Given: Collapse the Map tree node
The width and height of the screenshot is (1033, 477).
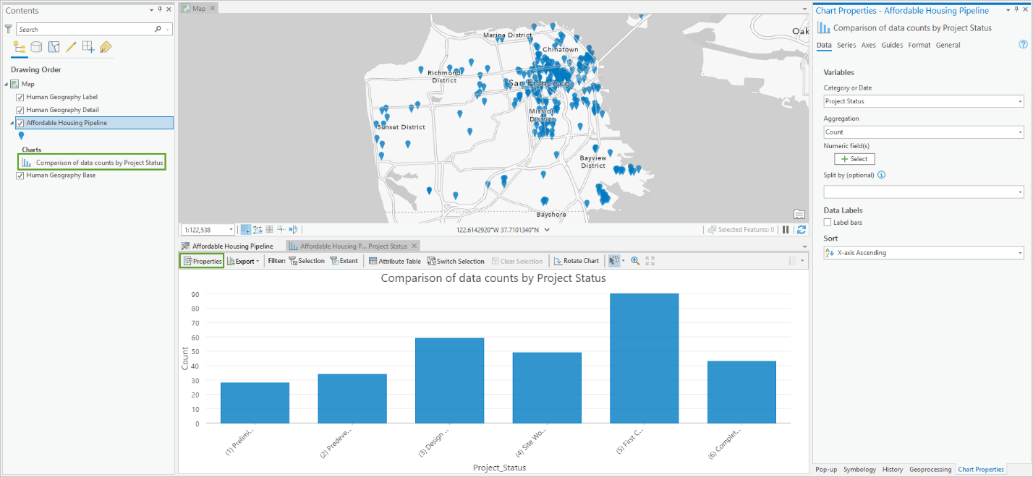Looking at the screenshot, I should click(6, 84).
